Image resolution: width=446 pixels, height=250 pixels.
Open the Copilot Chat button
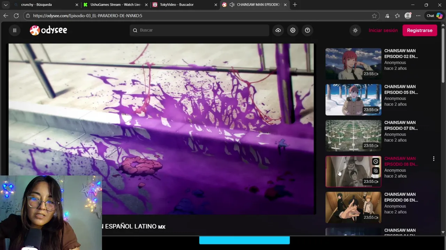435,16
